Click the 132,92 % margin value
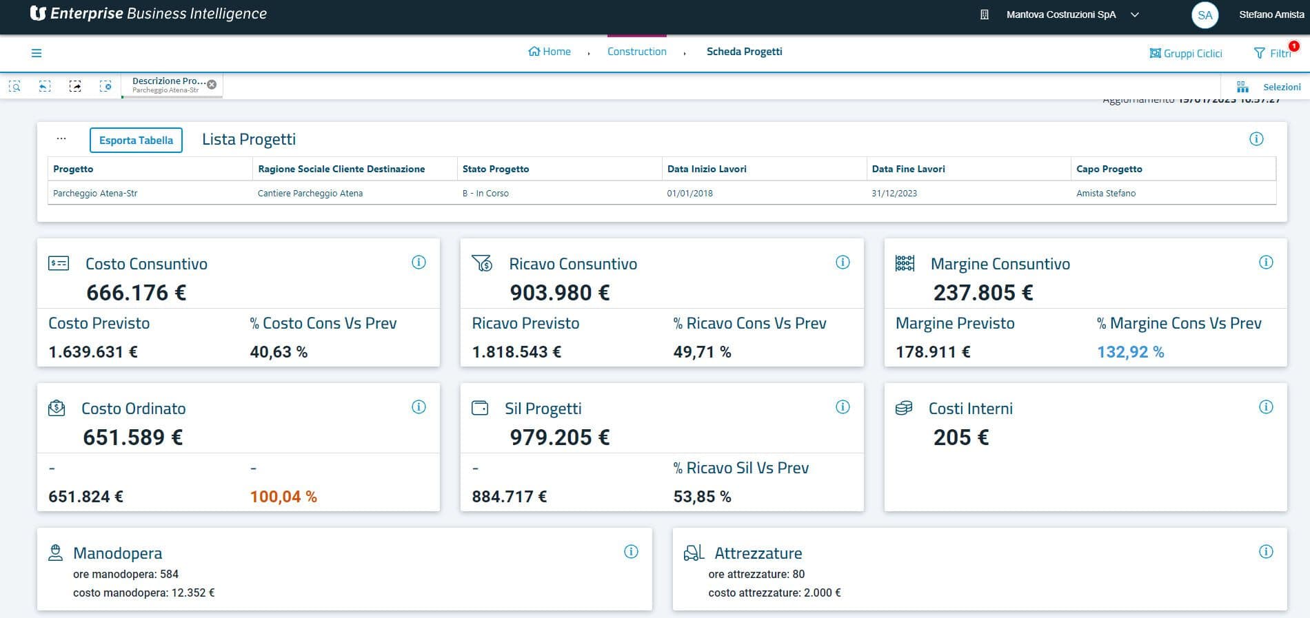The height and width of the screenshot is (618, 1310). (x=1131, y=352)
